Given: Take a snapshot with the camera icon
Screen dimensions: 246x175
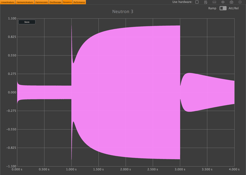Looking at the screenshot, I should 231,2.
